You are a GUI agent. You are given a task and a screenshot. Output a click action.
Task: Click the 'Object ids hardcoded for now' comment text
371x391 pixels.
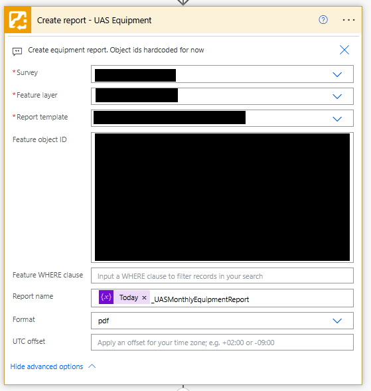[157, 50]
